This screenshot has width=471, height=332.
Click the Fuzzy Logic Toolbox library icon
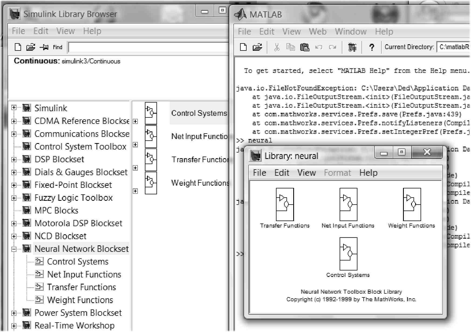point(26,198)
